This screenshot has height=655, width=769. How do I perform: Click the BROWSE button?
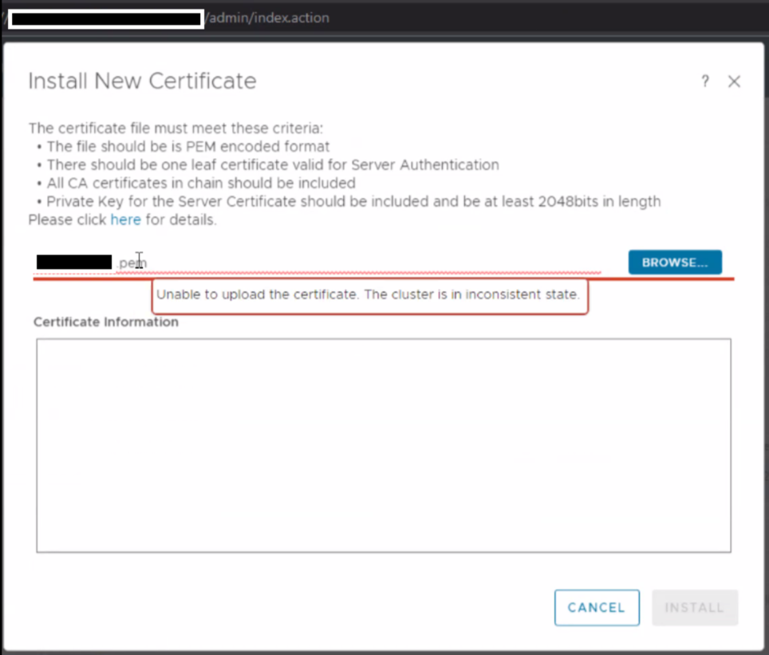point(675,262)
